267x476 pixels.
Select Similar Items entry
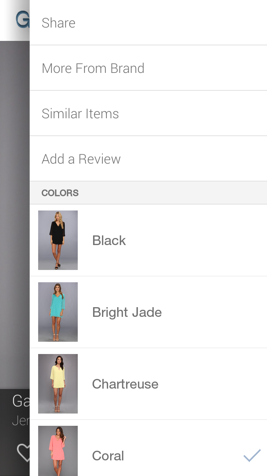(x=80, y=113)
